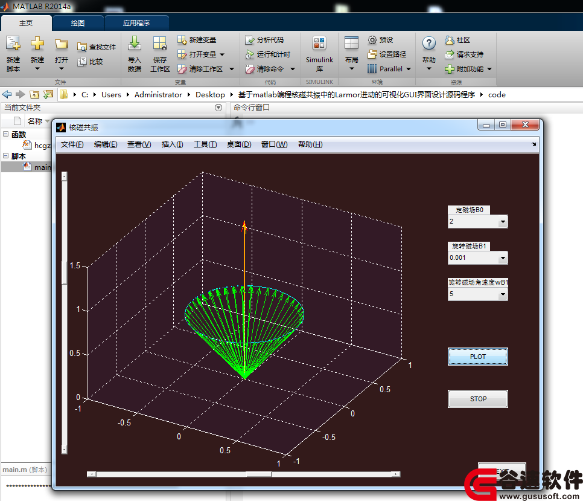Go forward with the right arrow icon
Image resolution: width=583 pixels, height=501 pixels.
[x=20, y=94]
